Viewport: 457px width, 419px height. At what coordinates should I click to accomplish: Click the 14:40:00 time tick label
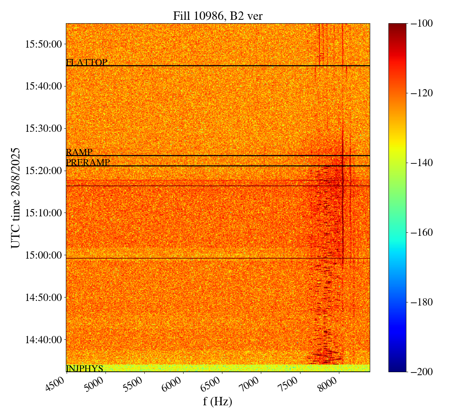[x=43, y=339]
